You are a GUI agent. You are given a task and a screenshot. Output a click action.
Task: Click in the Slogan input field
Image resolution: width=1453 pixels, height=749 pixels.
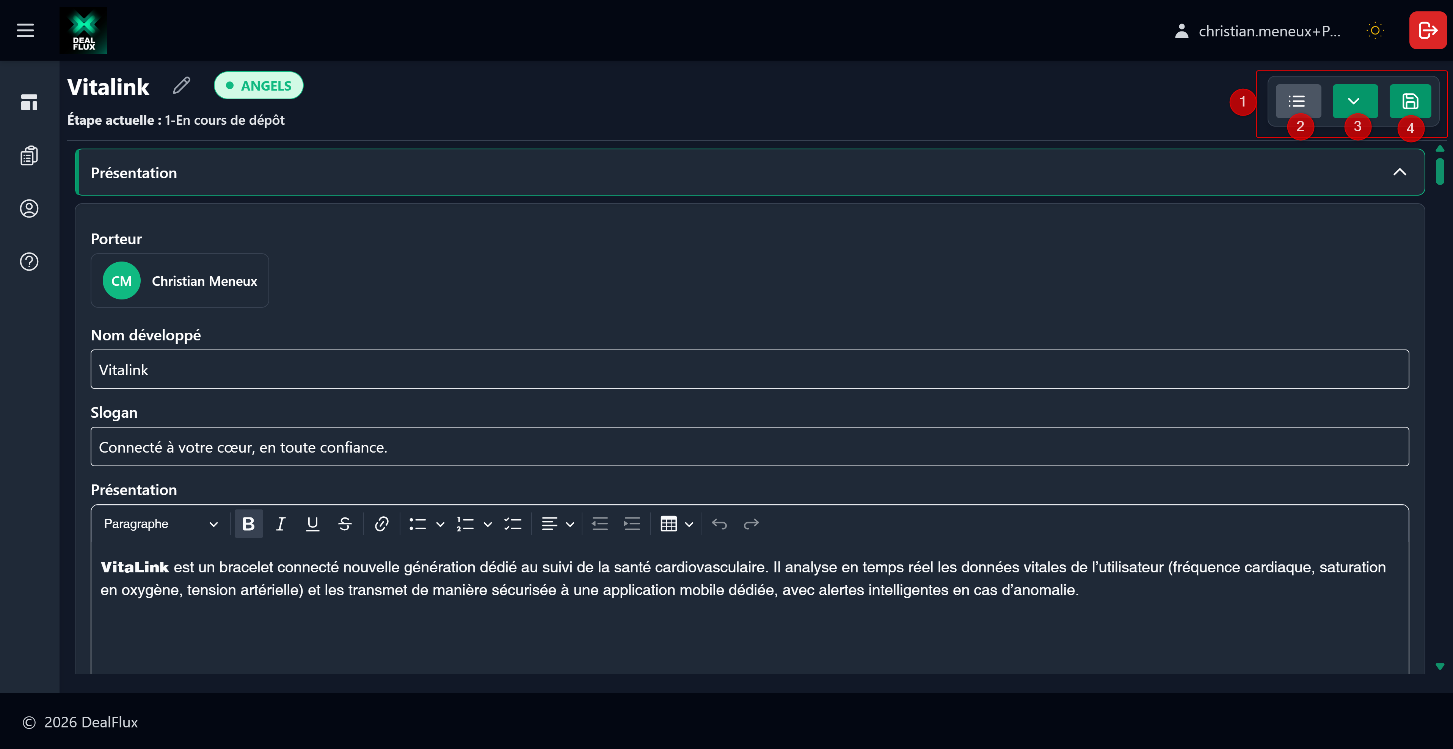749,447
